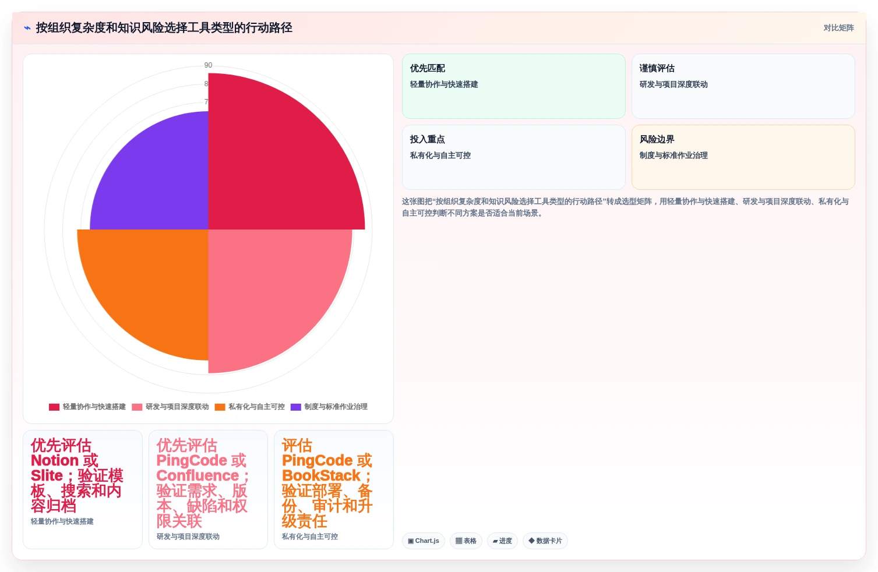878x572 pixels.
Task: Click the grid icon on the 表格 chip
Action: (459, 541)
